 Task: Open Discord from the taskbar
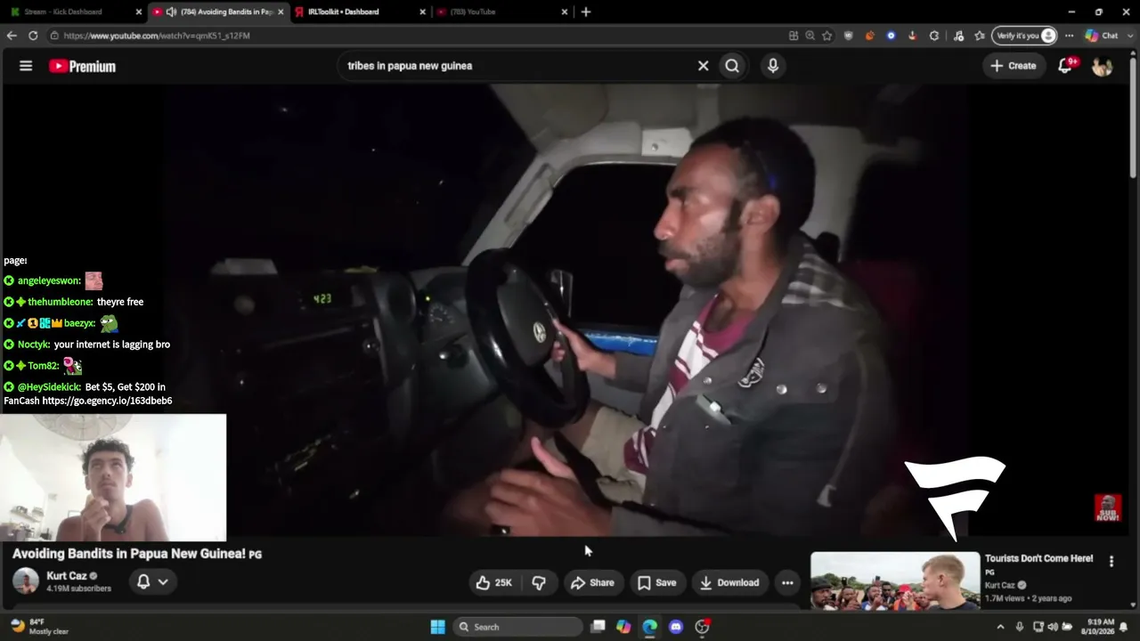676,627
